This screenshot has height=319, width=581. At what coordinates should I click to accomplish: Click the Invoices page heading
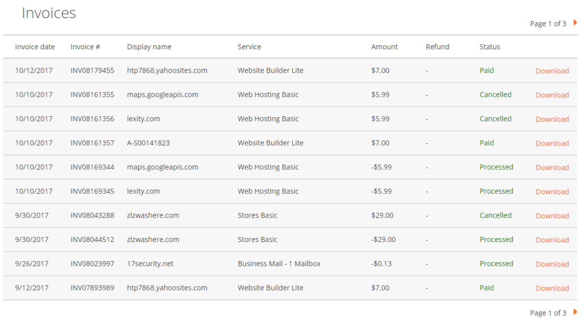(49, 13)
